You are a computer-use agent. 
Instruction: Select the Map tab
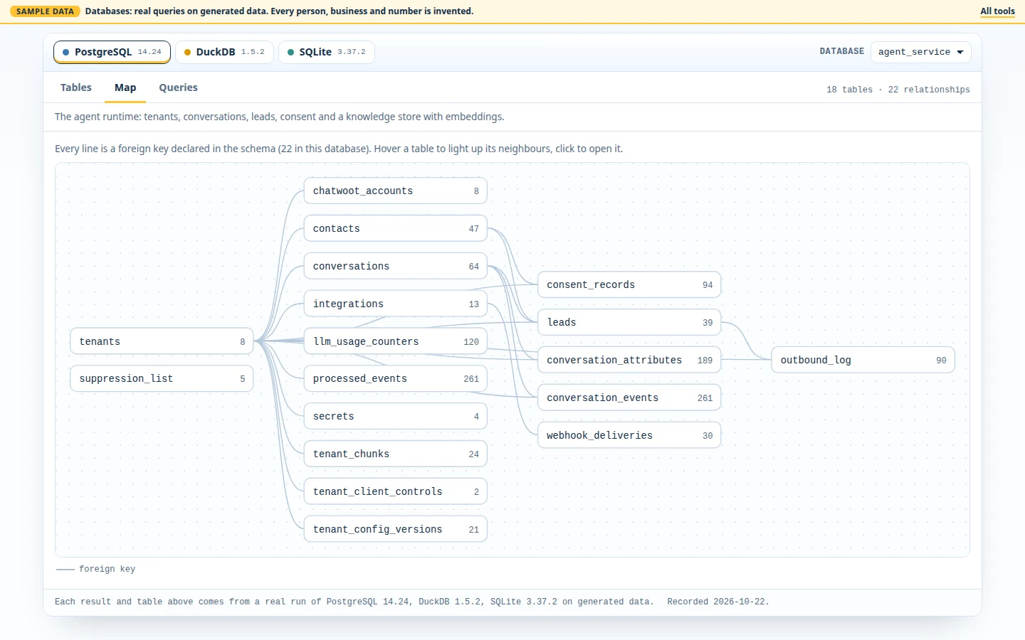(125, 87)
